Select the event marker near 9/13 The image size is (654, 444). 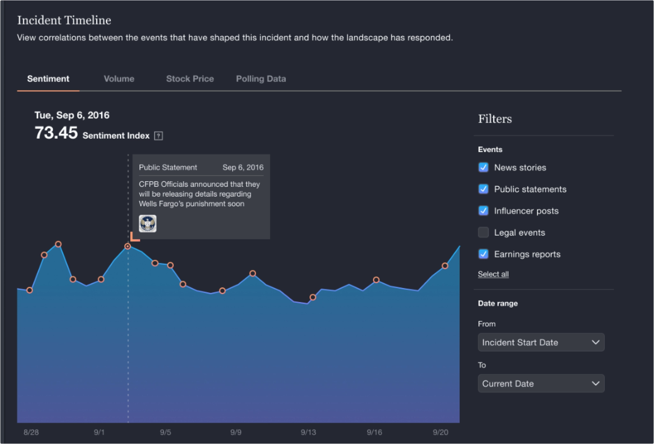tap(313, 297)
